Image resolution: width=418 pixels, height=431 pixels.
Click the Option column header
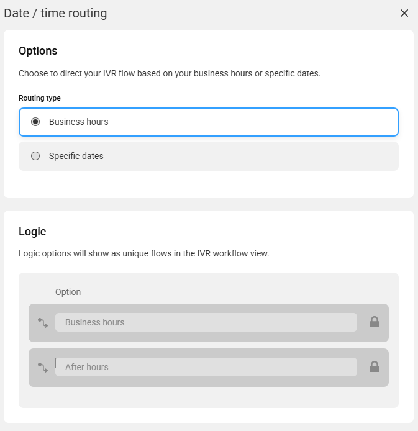pyautogui.click(x=68, y=292)
